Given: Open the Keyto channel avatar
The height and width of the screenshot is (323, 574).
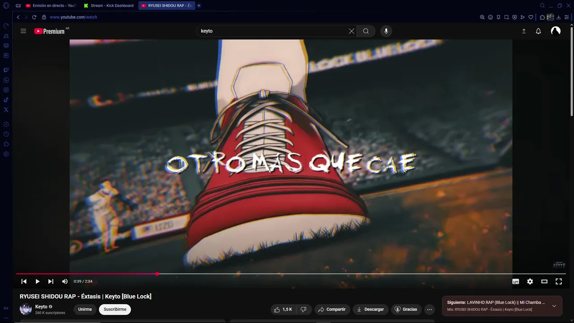Looking at the screenshot, I should (26, 309).
